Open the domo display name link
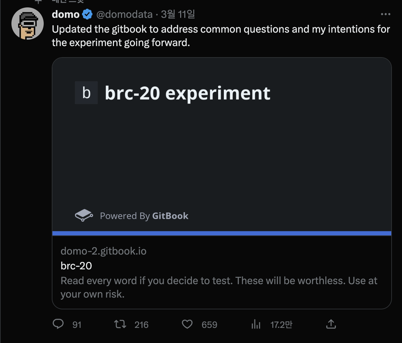 click(x=66, y=14)
